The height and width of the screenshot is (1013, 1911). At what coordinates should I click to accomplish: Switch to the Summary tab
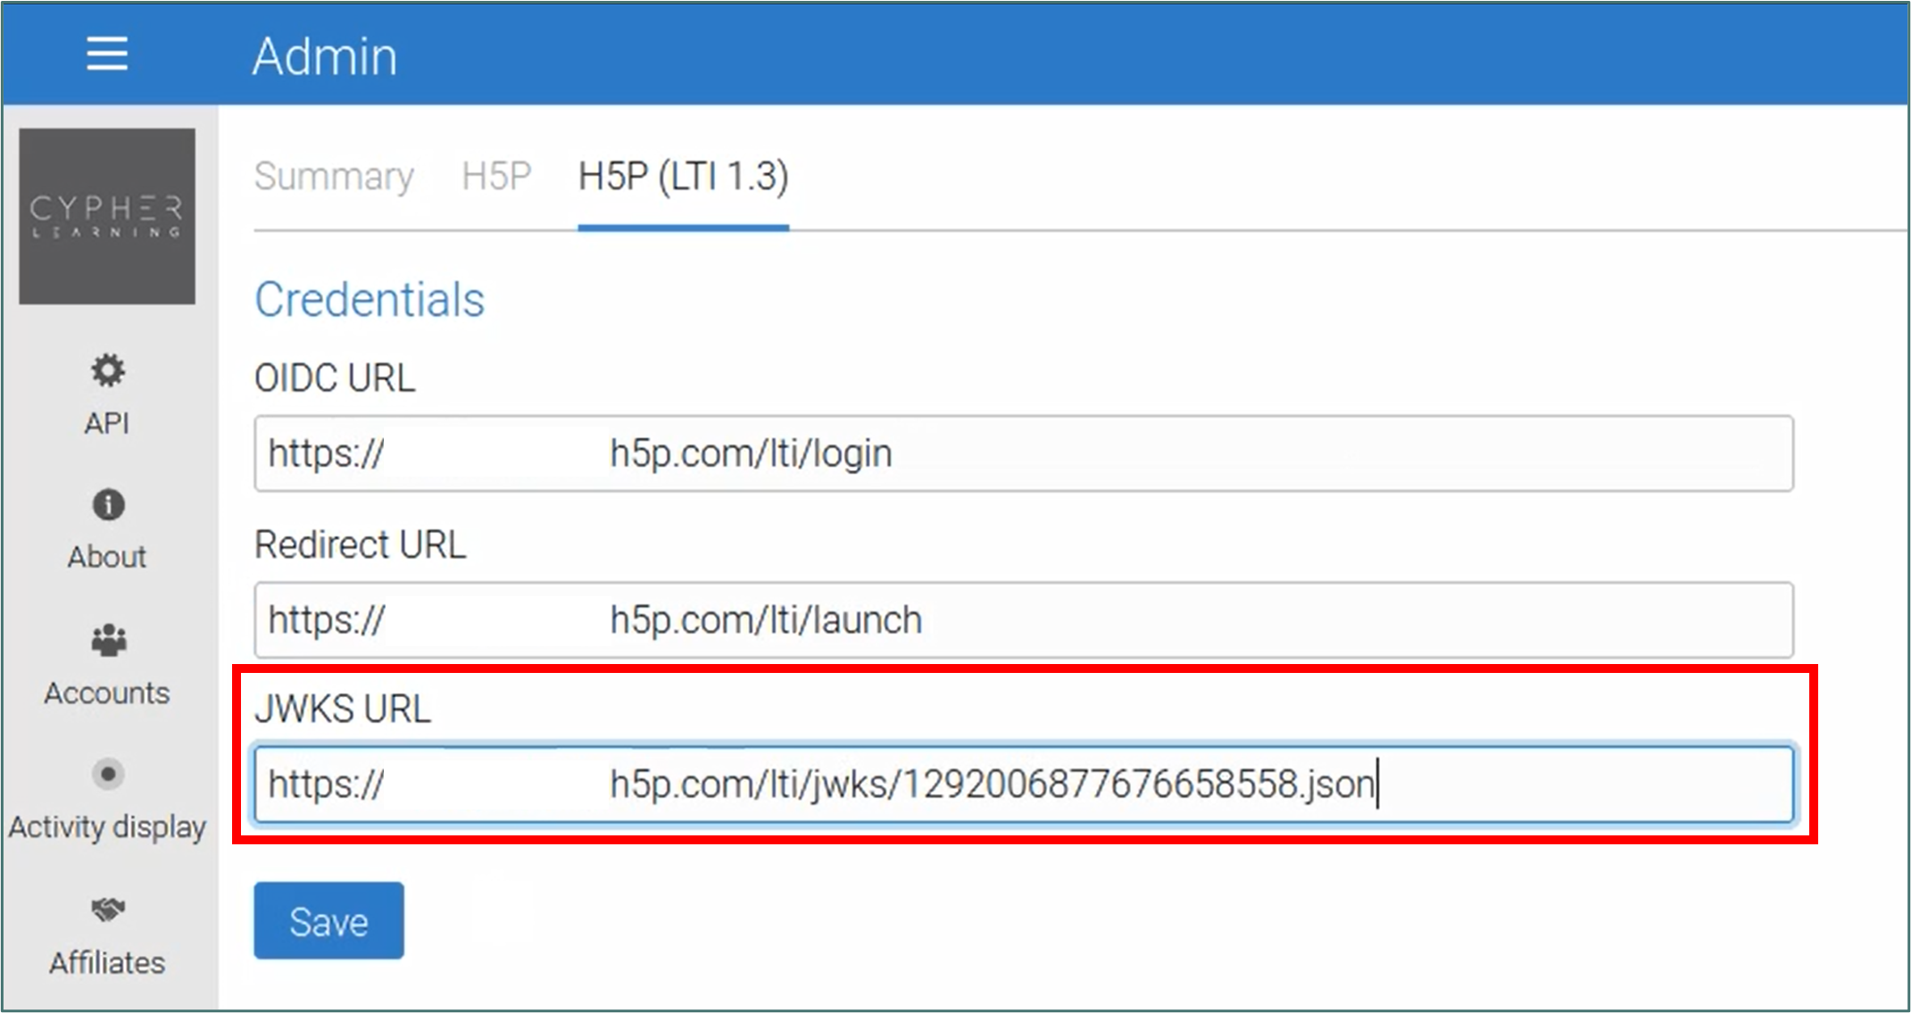pyautogui.click(x=334, y=176)
